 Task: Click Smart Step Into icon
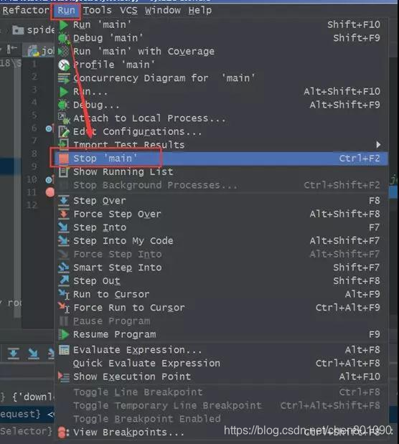64,268
